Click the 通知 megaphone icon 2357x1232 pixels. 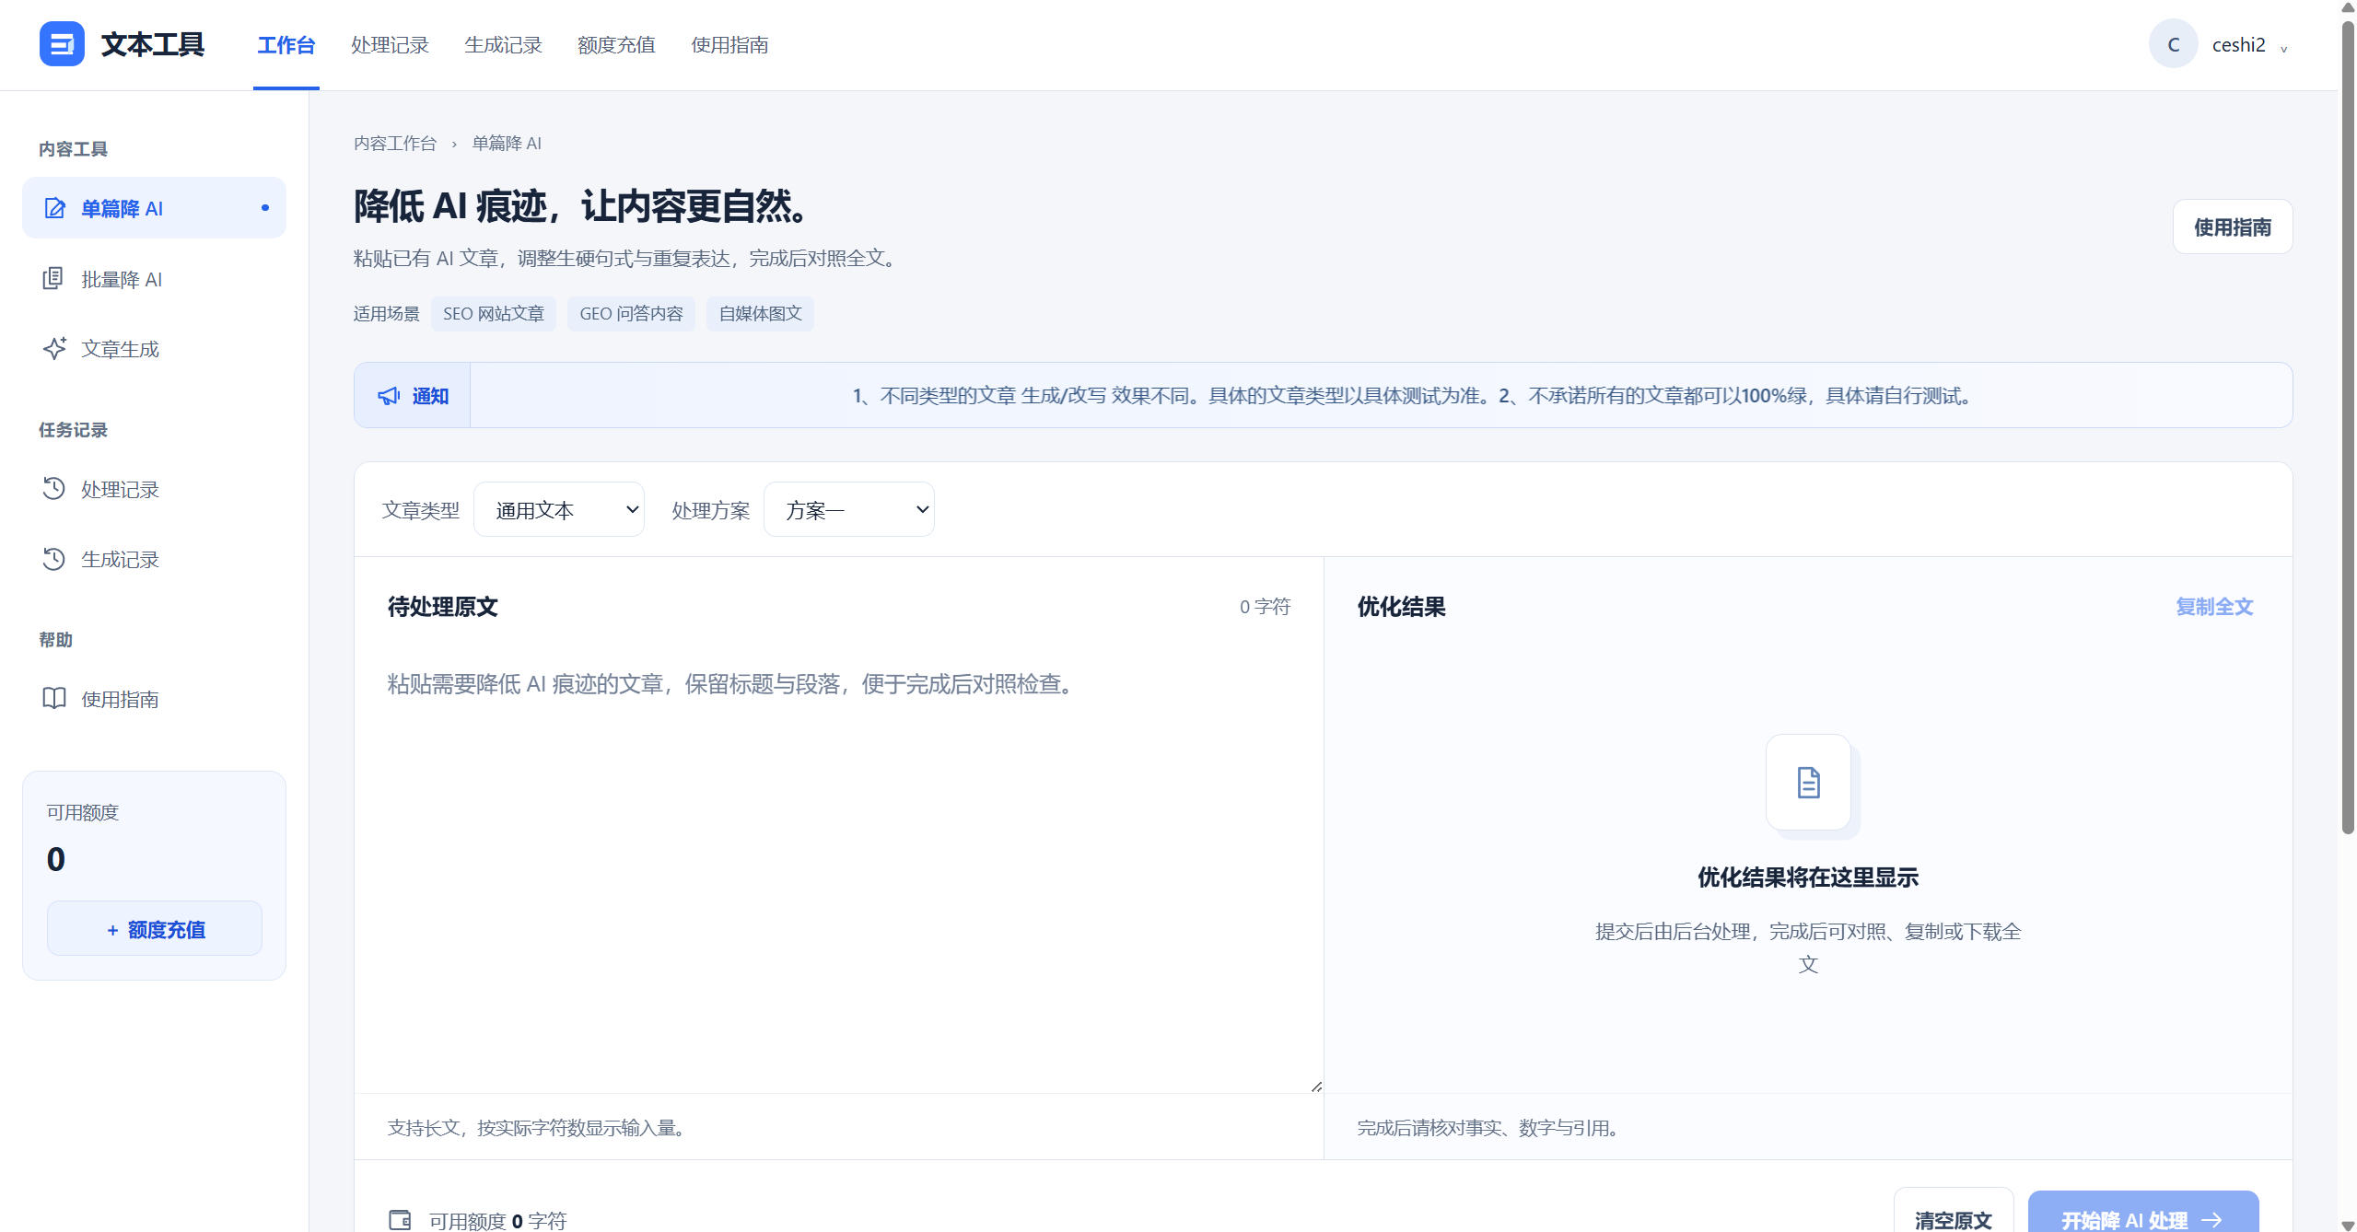[389, 396]
